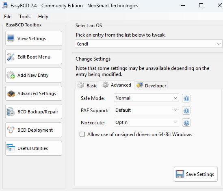Open the Tools menu
Screen dimensions: 223x191
25,17
